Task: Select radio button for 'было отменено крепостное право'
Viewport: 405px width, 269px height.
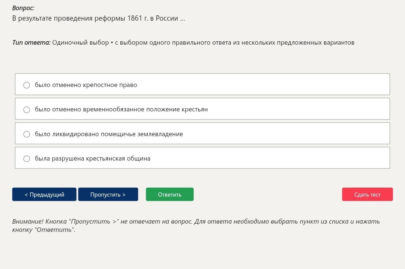Action: click(27, 85)
